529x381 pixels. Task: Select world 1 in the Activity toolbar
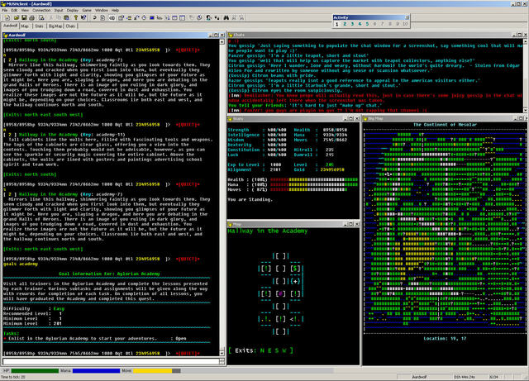[337, 24]
